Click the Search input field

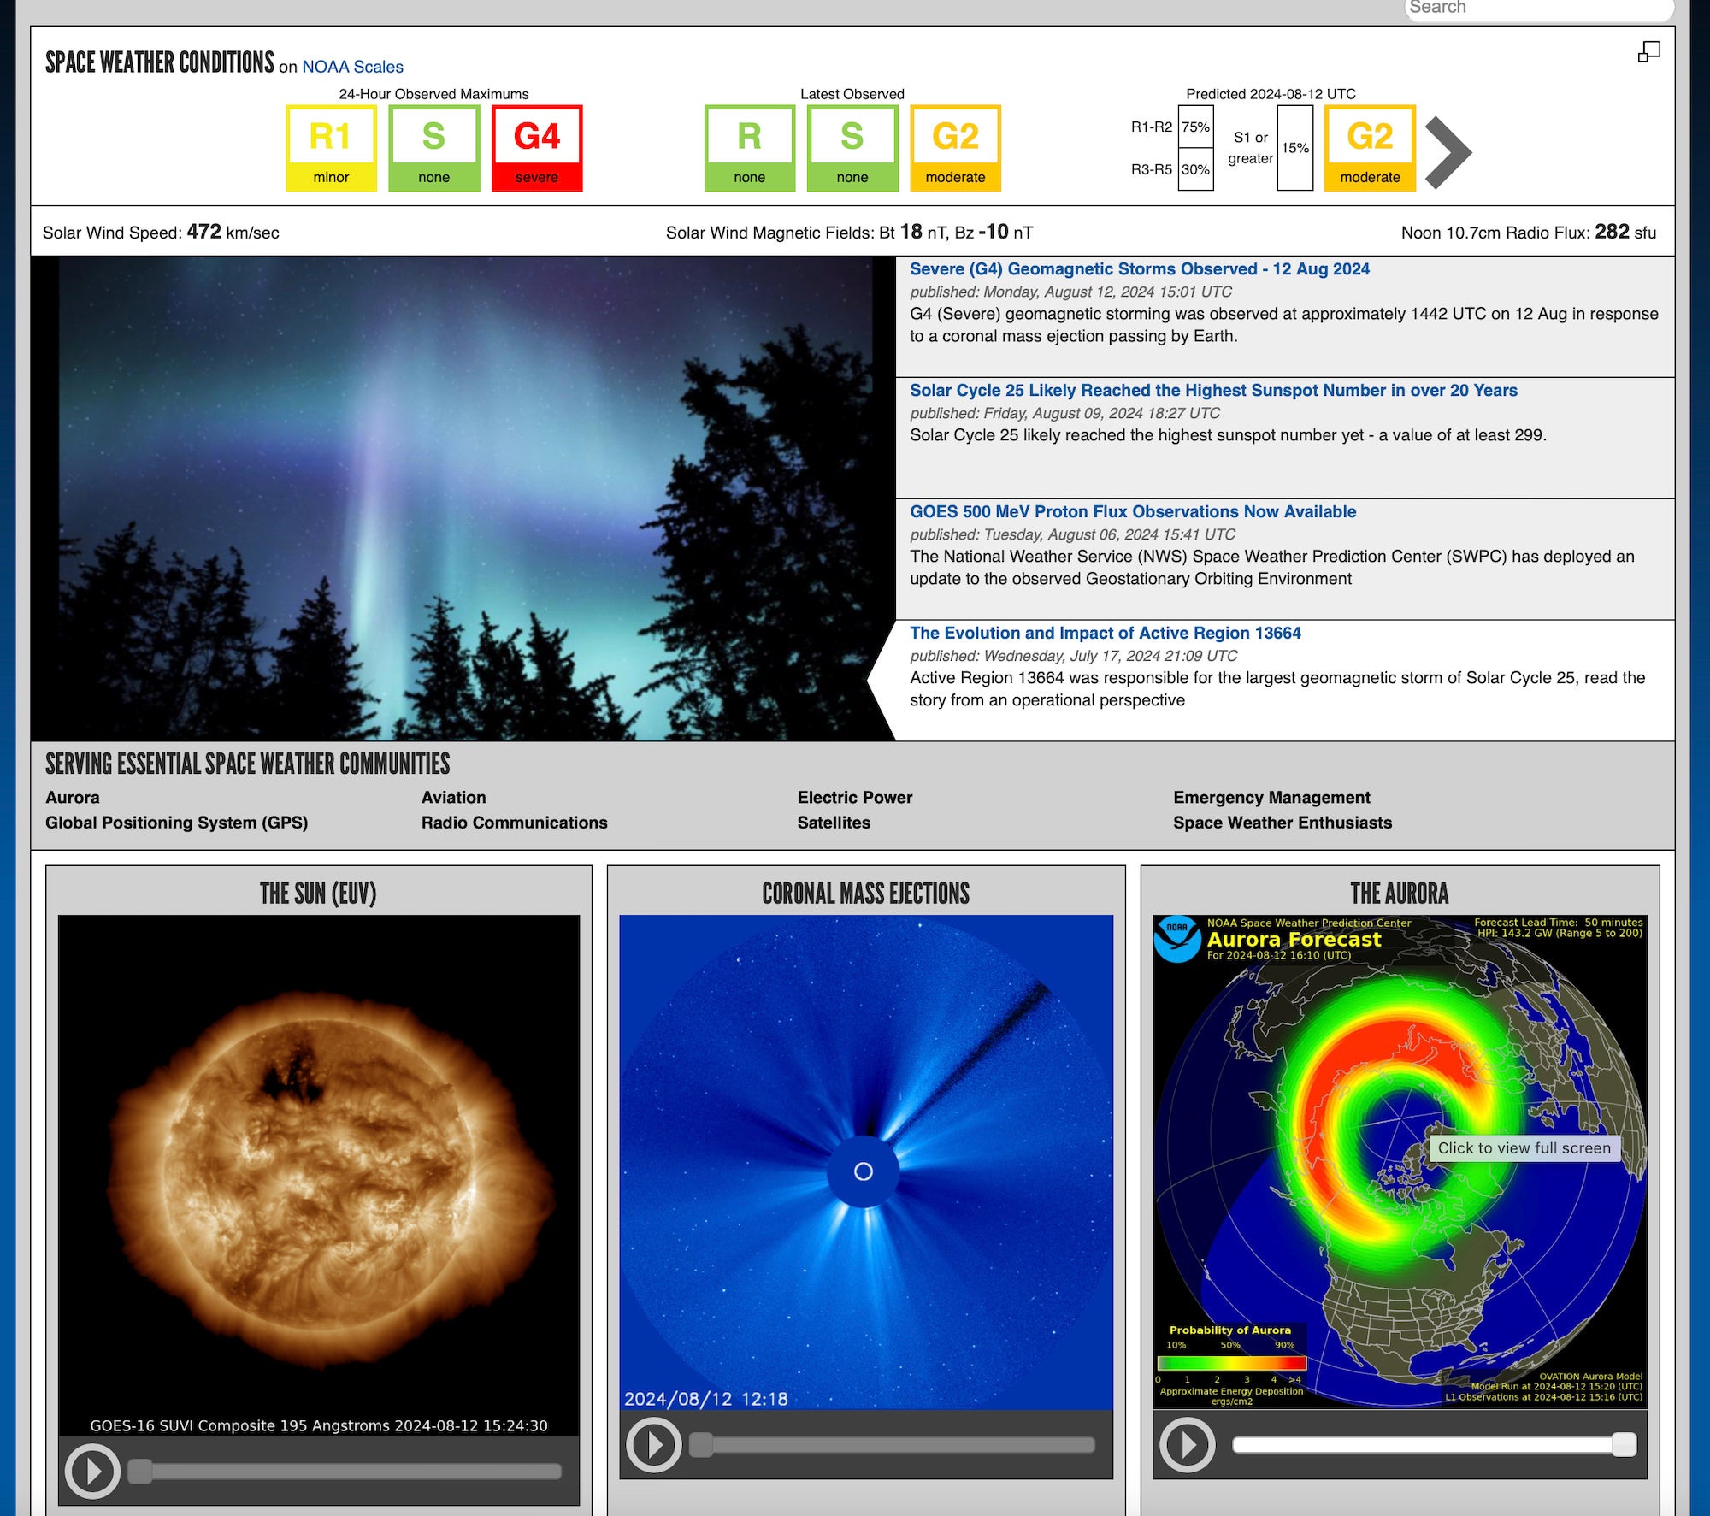[1539, 9]
